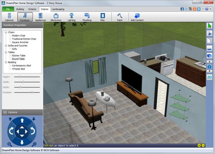Screen dimensions: 215x154
Task: Collapse the Chairs tree node
Action: pos(6,32)
